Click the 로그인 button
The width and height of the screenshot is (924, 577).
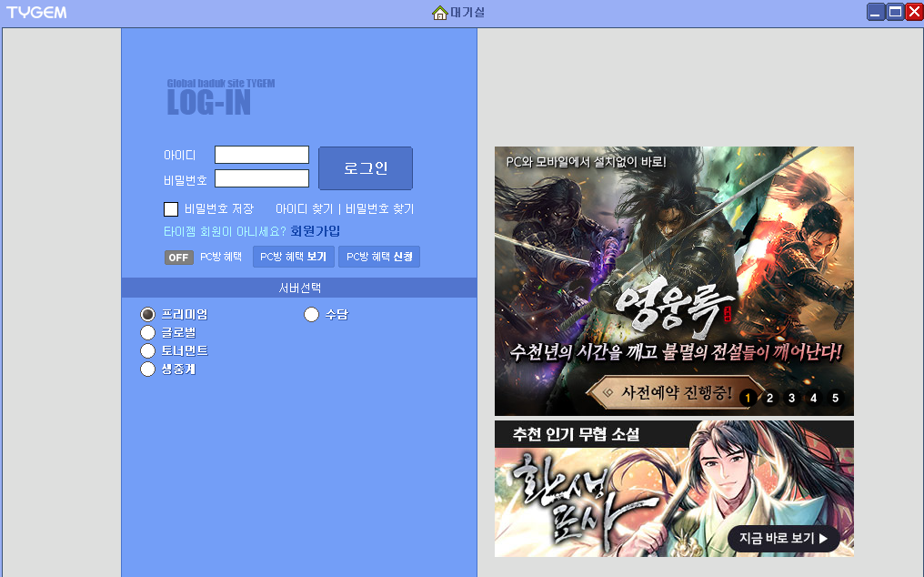tap(366, 168)
